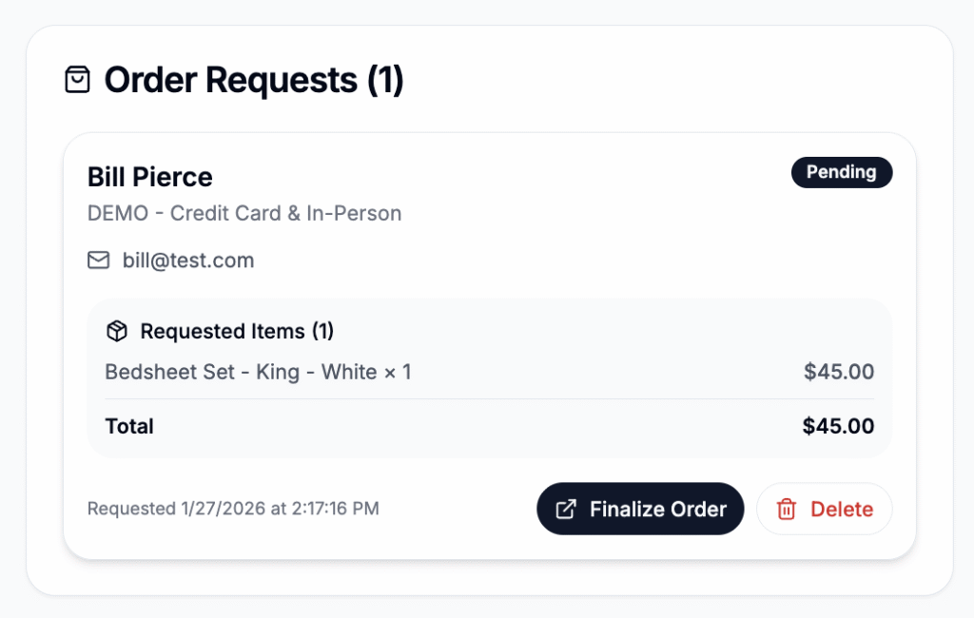Image resolution: width=974 pixels, height=618 pixels.
Task: Click the Pending status badge
Action: point(841,172)
